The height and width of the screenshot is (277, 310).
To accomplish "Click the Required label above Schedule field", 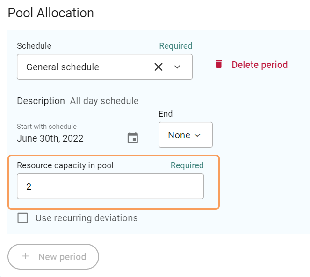I will [x=175, y=46].
